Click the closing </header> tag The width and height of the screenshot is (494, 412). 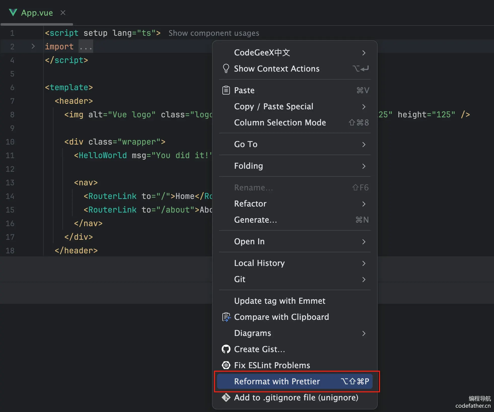coord(76,251)
